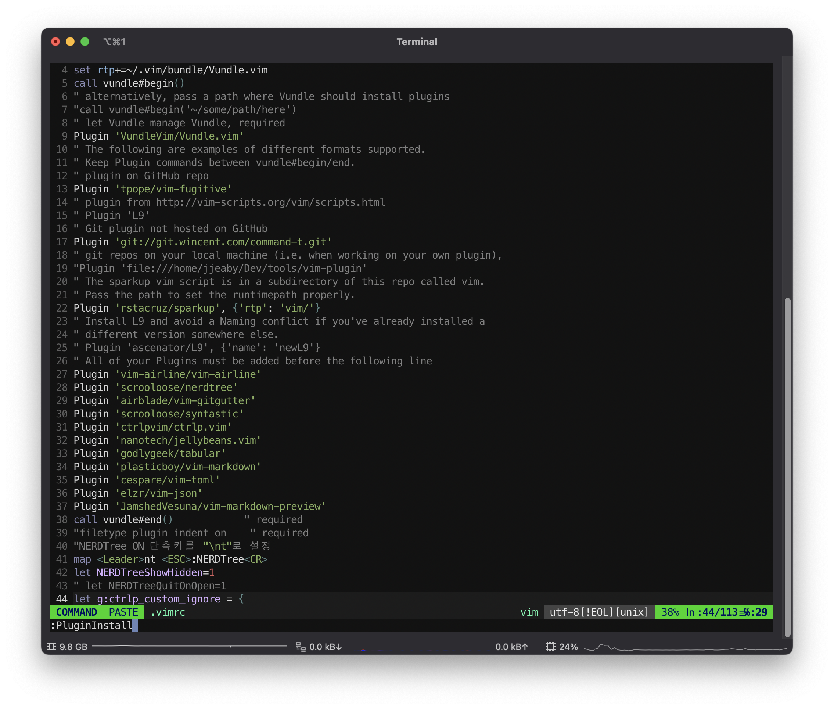
Task: Click the CPU chip icon
Action: tap(551, 647)
